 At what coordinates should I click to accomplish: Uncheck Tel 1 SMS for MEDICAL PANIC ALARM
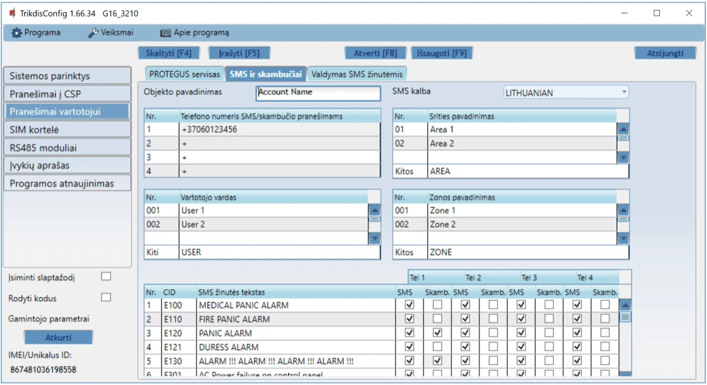[x=409, y=305]
